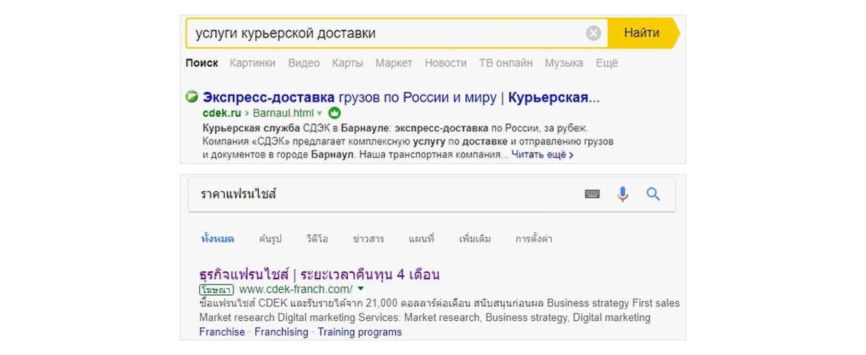Image resolution: width=866 pixels, height=355 pixels.
Task: Expand arrow next to Barnaul.html
Action: (319, 114)
